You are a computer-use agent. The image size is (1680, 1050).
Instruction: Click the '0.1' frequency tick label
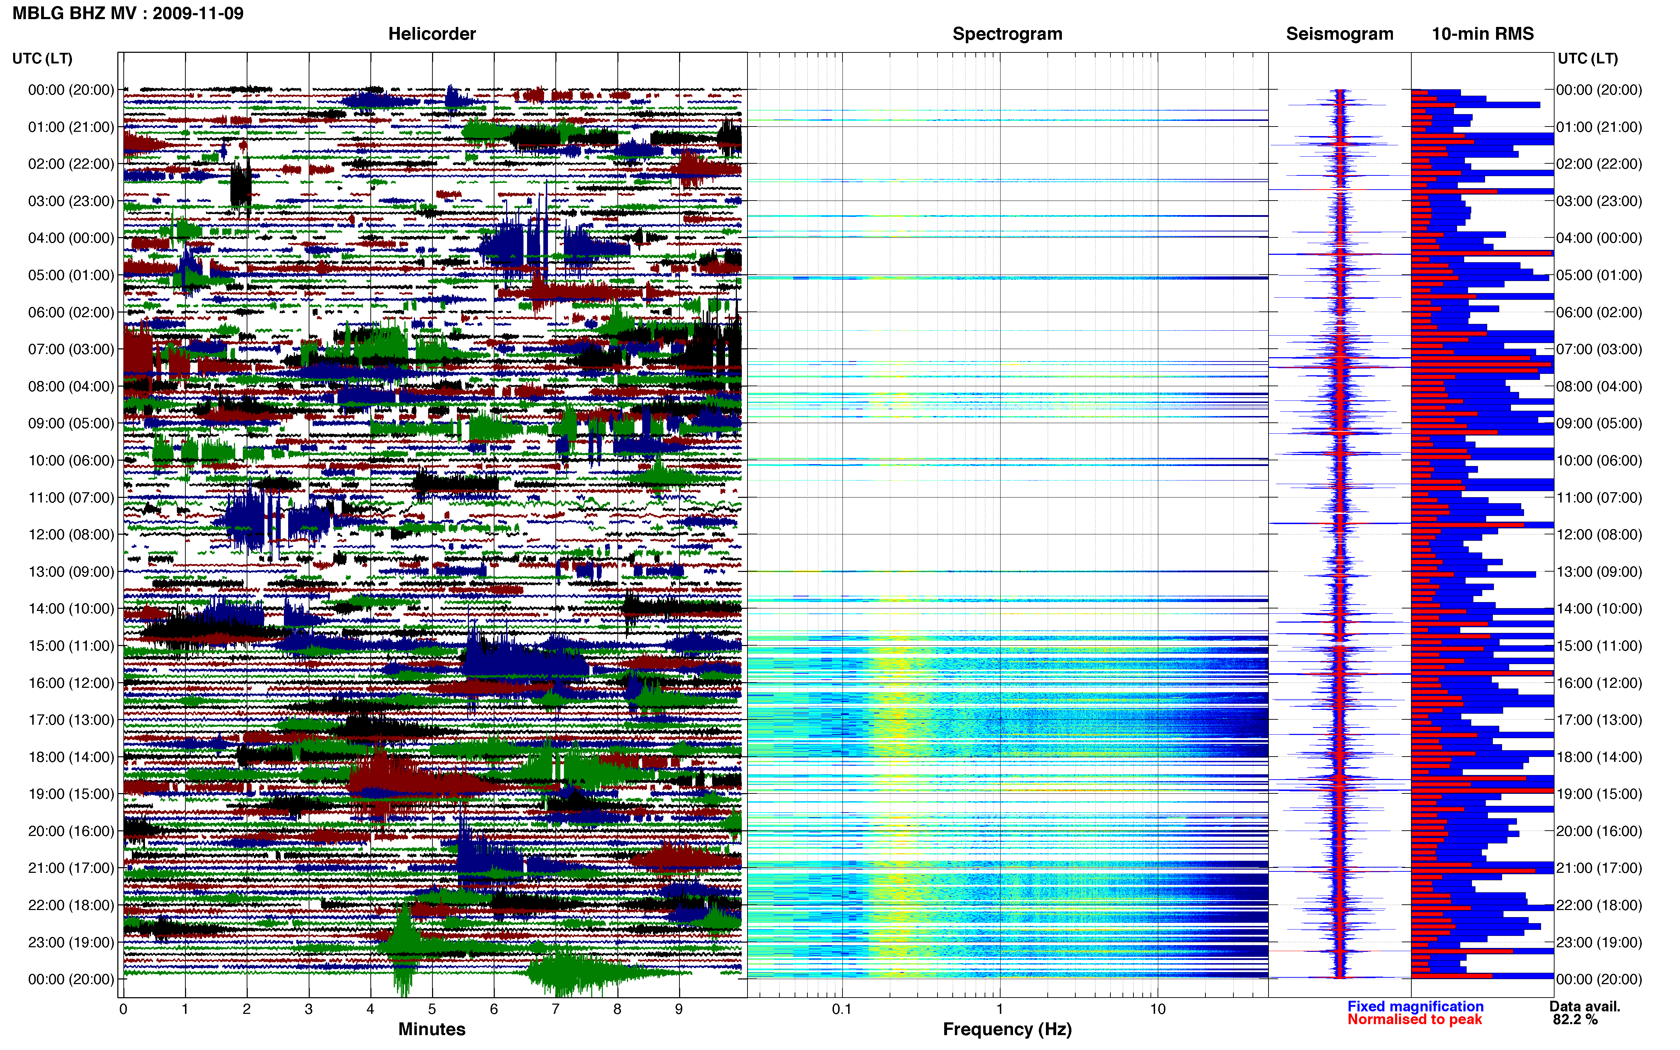point(842,1009)
